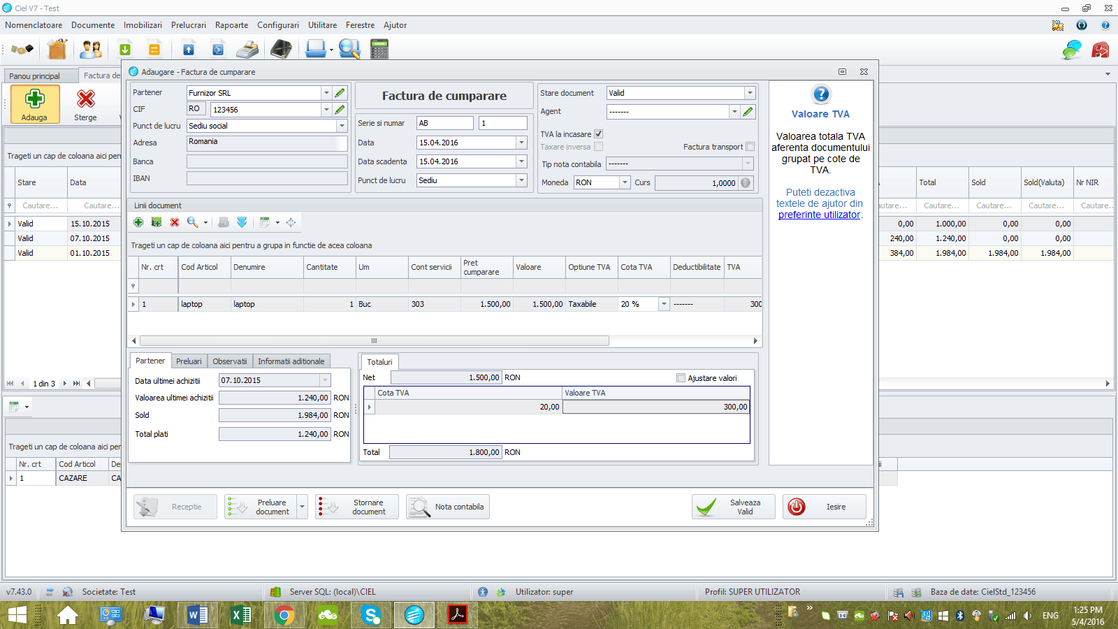The image size is (1118, 629).
Task: Switch to the Observatii tab
Action: (230, 361)
